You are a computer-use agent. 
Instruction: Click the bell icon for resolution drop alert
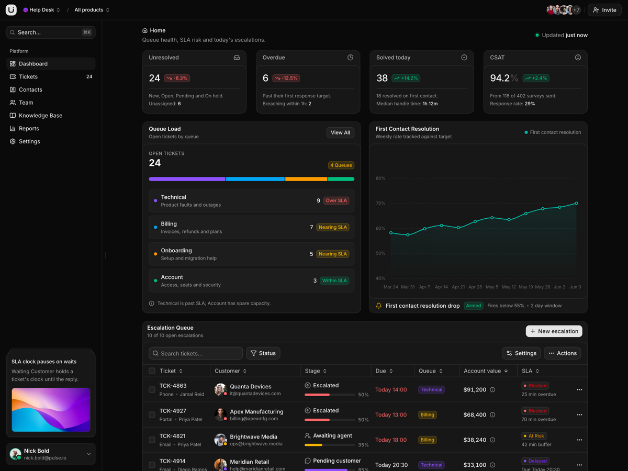[379, 306]
